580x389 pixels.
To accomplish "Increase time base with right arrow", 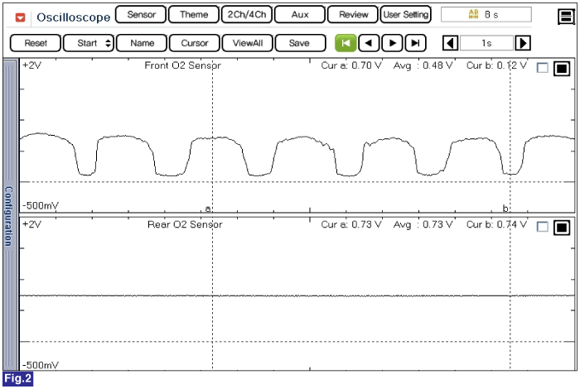I will pyautogui.click(x=523, y=43).
